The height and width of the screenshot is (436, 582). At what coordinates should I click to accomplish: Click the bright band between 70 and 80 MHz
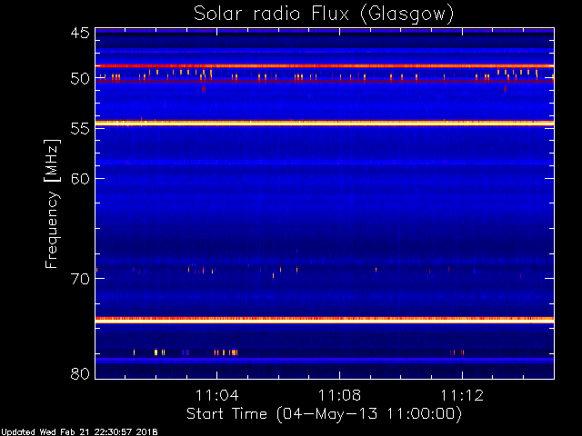tap(325, 320)
